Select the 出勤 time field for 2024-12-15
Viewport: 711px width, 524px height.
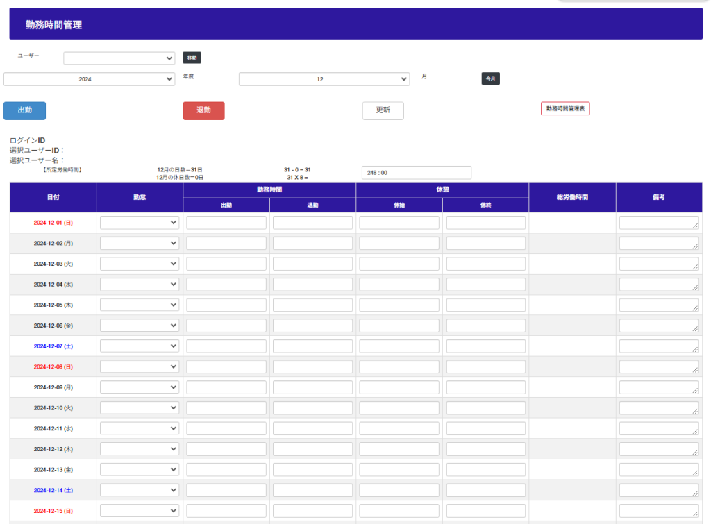pos(226,511)
